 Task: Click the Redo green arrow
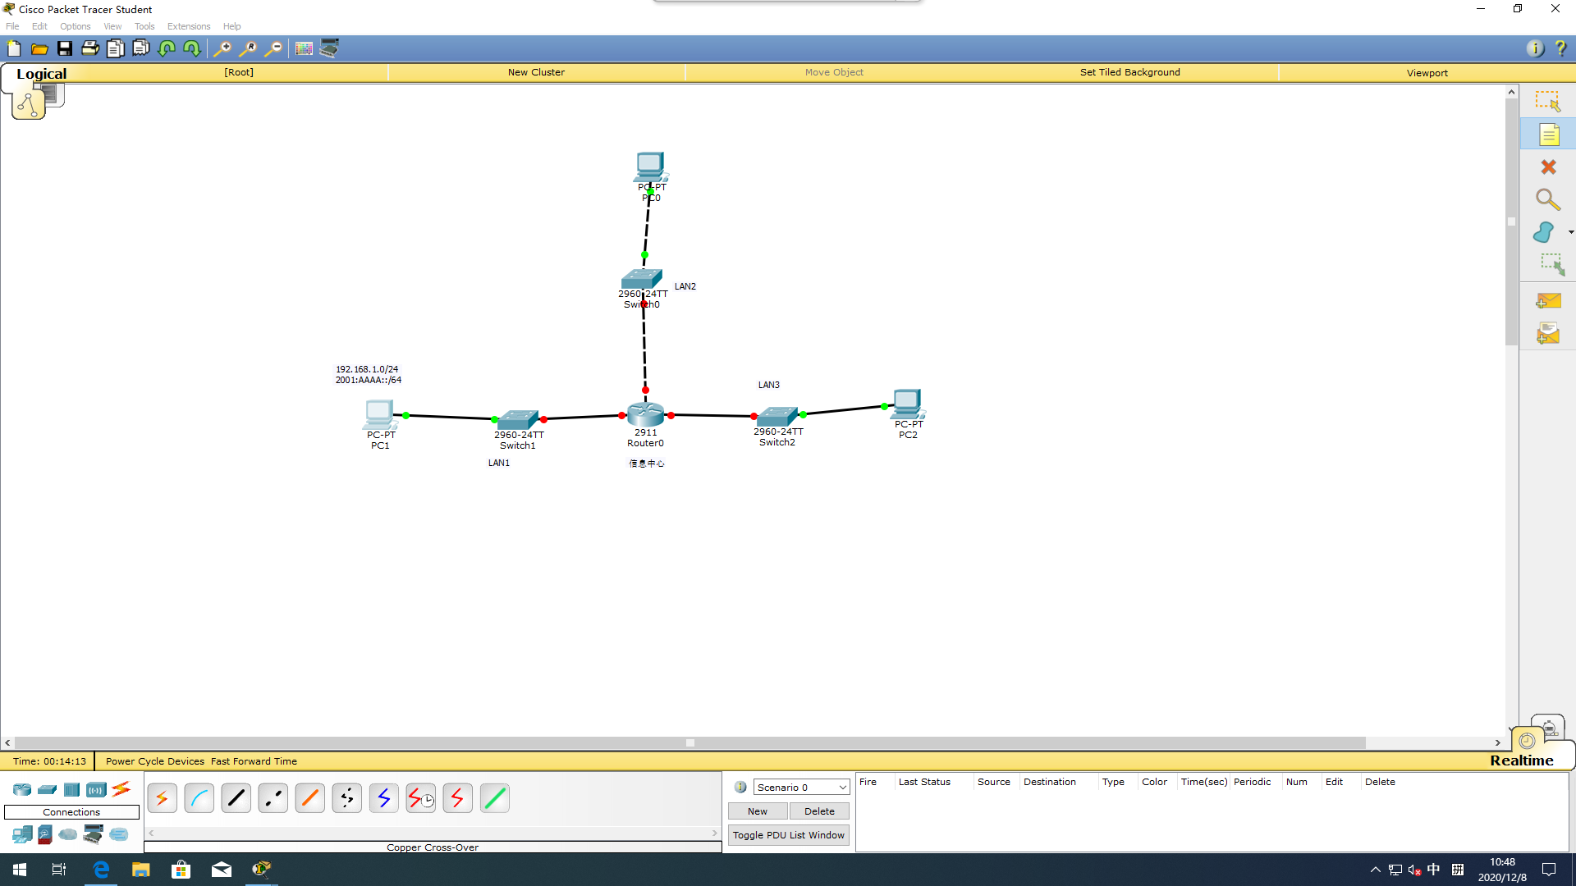pyautogui.click(x=192, y=48)
